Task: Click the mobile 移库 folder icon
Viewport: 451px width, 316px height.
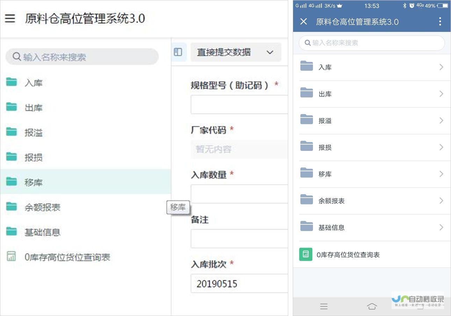Action: [x=307, y=173]
